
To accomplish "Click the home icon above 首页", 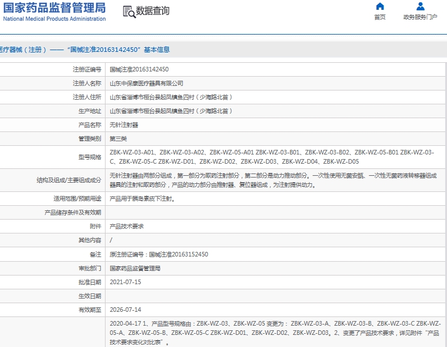I will coord(380,6).
